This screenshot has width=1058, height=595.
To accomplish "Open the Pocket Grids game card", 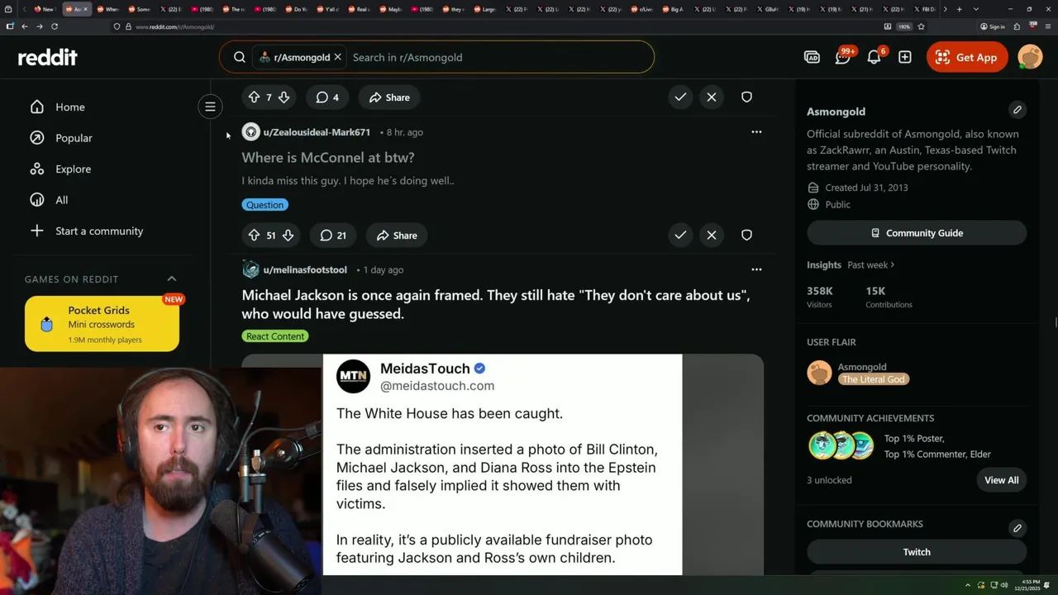I will [x=102, y=324].
